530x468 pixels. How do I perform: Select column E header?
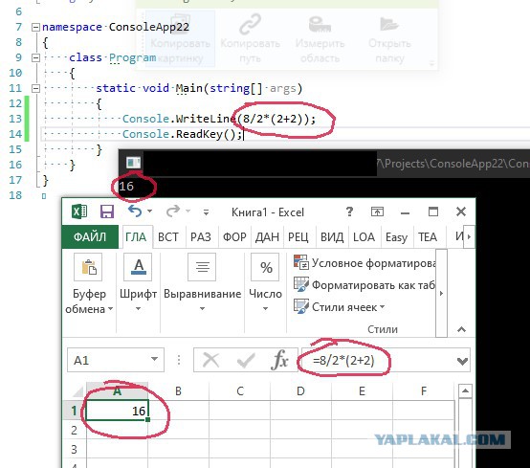click(362, 391)
